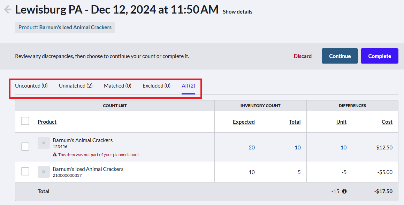Screen dimensions: 404x205
Task: View the Excluded (0) tab
Action: point(157,86)
